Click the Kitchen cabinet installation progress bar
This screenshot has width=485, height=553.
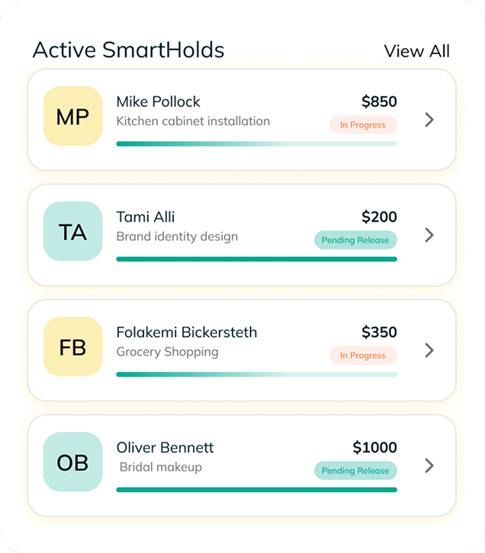(256, 144)
